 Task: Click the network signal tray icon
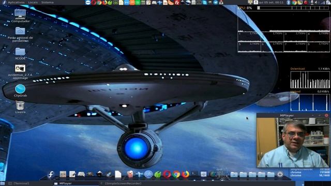[322, 2]
